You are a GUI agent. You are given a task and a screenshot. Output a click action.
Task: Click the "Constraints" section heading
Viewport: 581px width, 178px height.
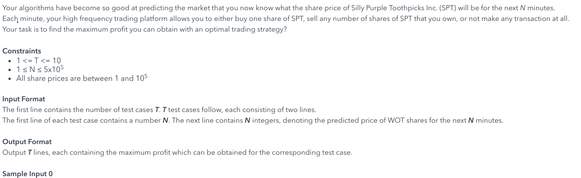click(x=21, y=51)
